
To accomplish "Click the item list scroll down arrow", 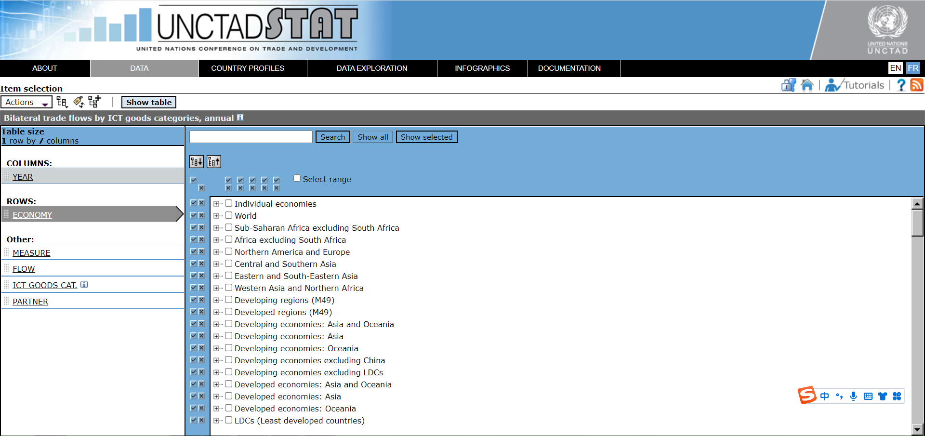I will 917,429.
